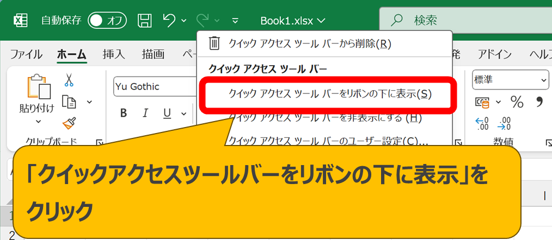This screenshot has height=240, width=552.
Task: Select the Cut scissors icon
Action: pos(69,80)
